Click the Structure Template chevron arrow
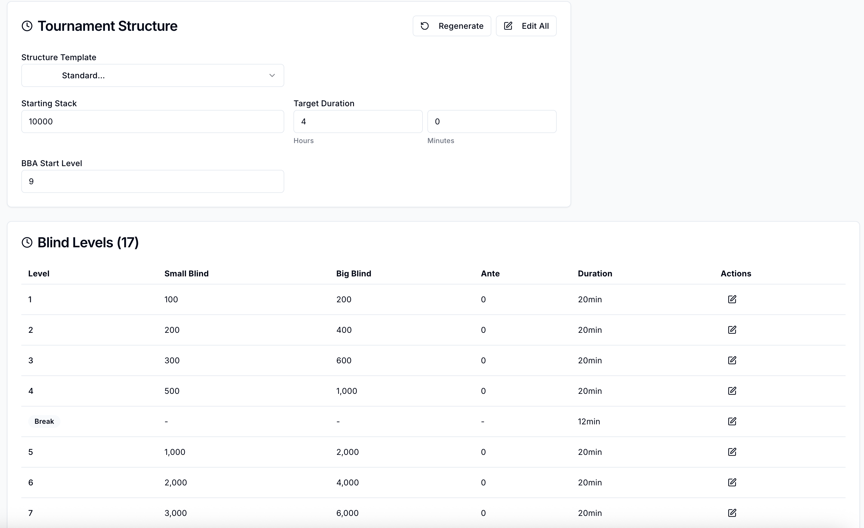The image size is (864, 528). (272, 75)
